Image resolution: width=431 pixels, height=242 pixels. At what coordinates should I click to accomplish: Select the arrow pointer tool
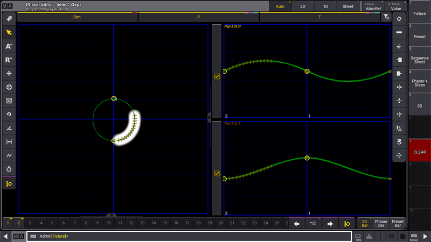pos(9,32)
